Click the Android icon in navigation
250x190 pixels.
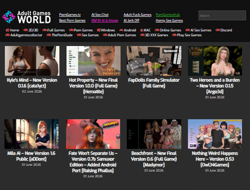121,30
